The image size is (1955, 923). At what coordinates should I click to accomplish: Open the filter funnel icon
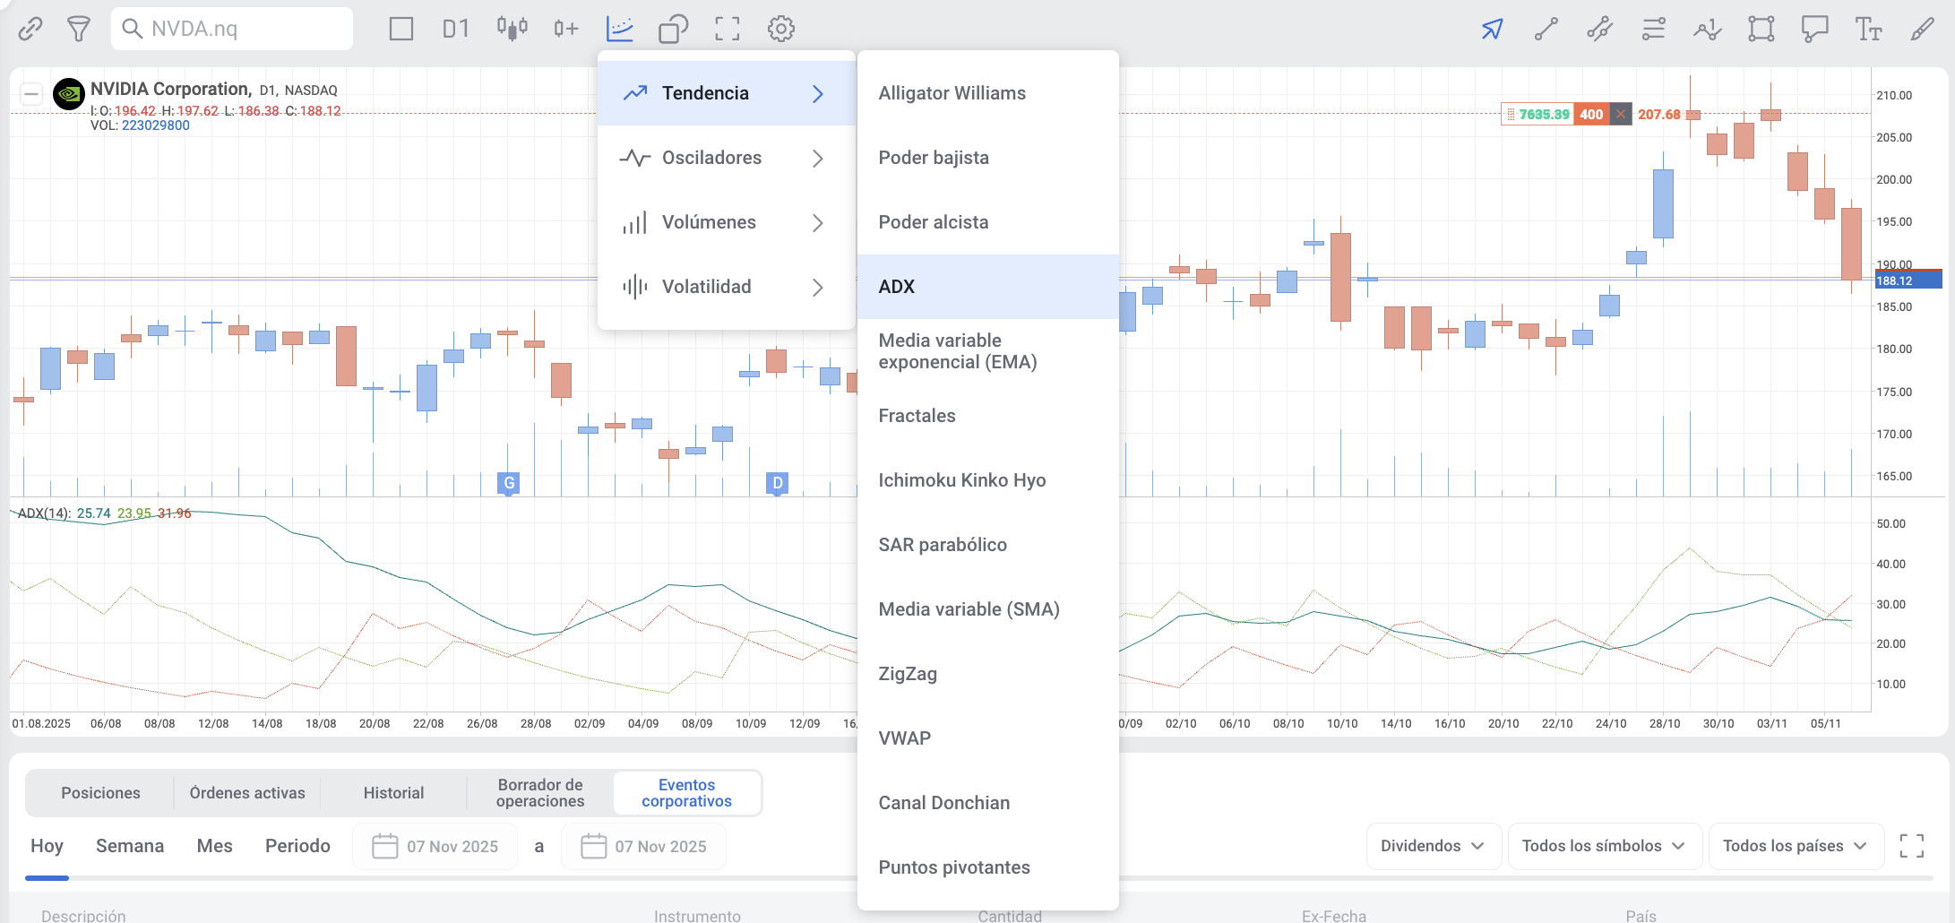coord(79,29)
